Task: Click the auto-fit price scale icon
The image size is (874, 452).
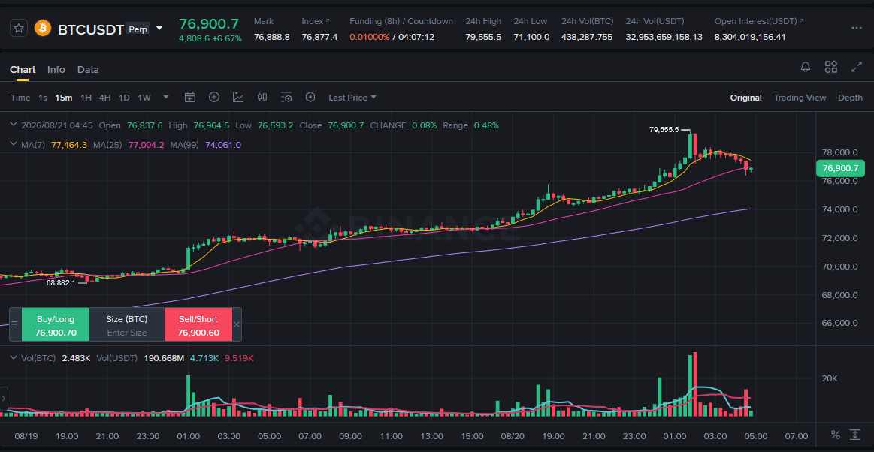Action: coord(855,434)
